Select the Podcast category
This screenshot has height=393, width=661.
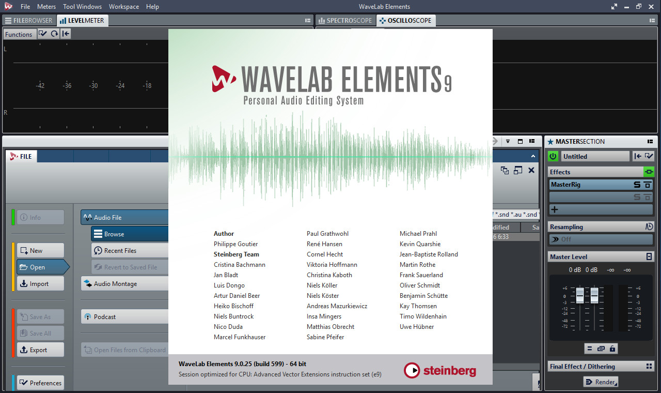coord(125,316)
